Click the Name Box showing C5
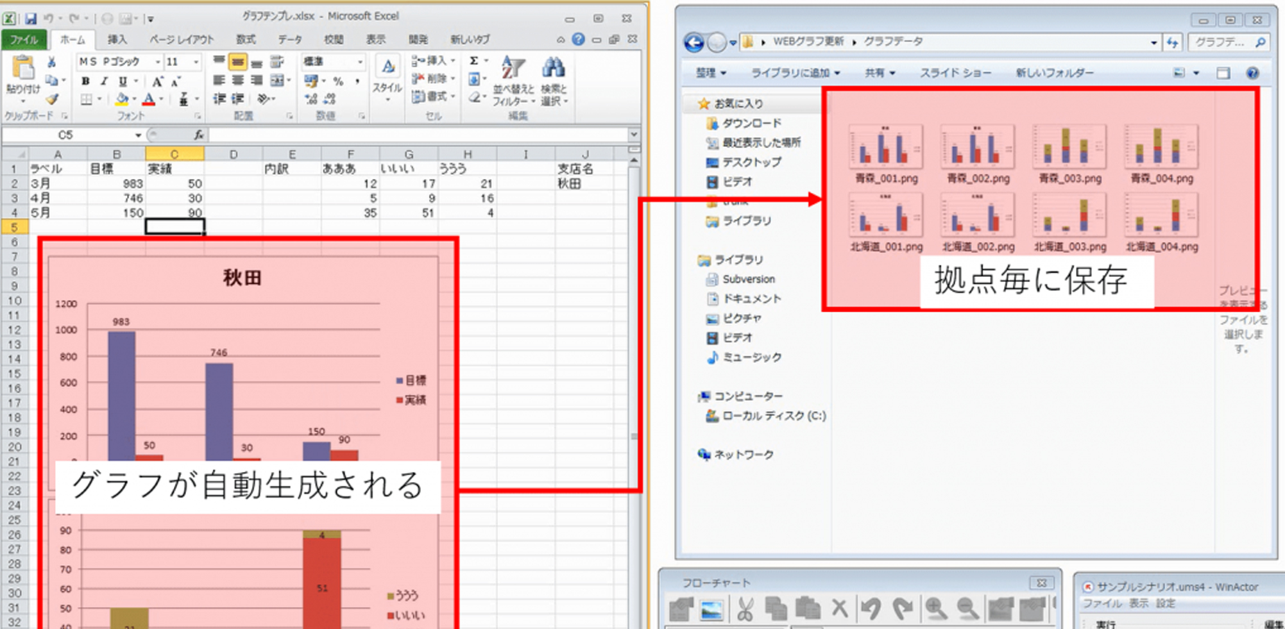The image size is (1285, 629). 66,135
